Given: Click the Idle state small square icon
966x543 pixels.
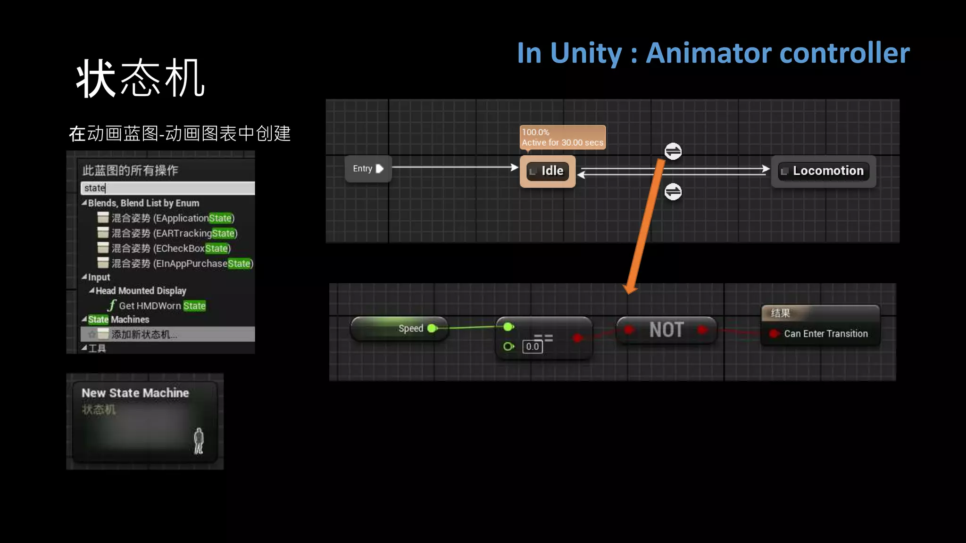Looking at the screenshot, I should tap(533, 171).
